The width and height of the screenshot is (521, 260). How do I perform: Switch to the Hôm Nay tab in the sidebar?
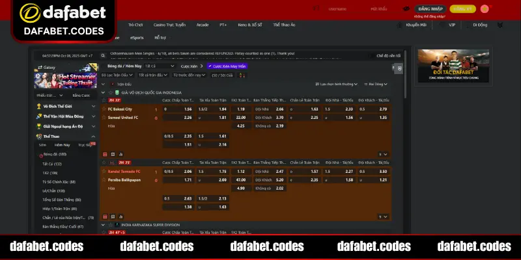pyautogui.click(x=62, y=144)
